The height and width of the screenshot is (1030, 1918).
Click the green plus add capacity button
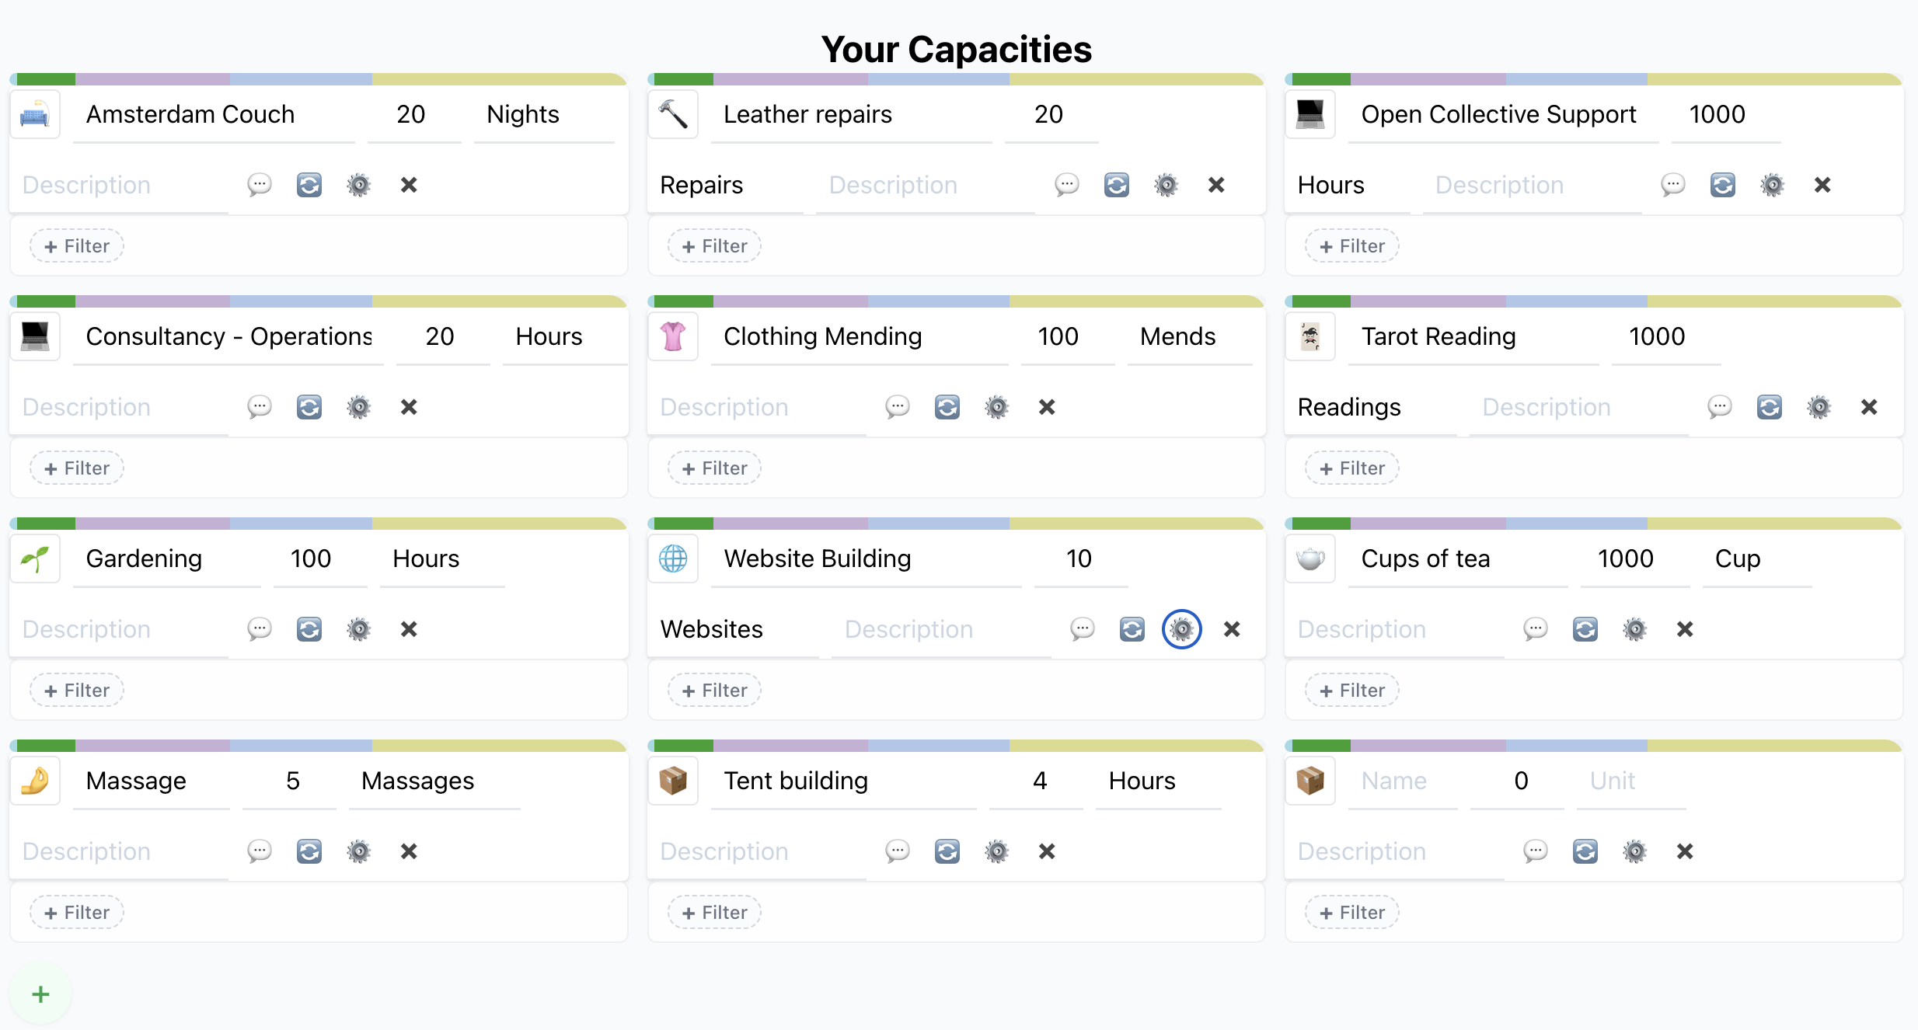coord(40,994)
